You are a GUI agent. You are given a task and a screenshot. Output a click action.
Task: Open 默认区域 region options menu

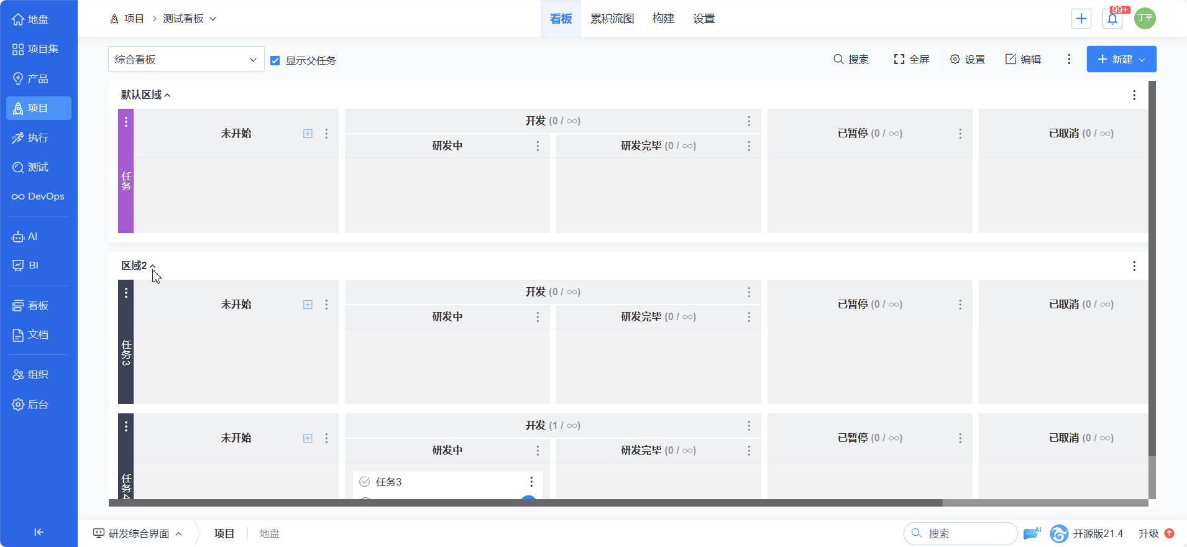click(x=1134, y=95)
